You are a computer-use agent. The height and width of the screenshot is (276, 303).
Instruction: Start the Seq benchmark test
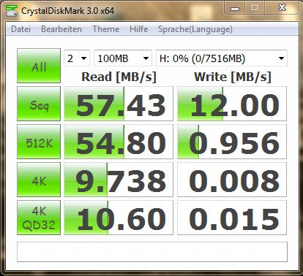pos(39,104)
